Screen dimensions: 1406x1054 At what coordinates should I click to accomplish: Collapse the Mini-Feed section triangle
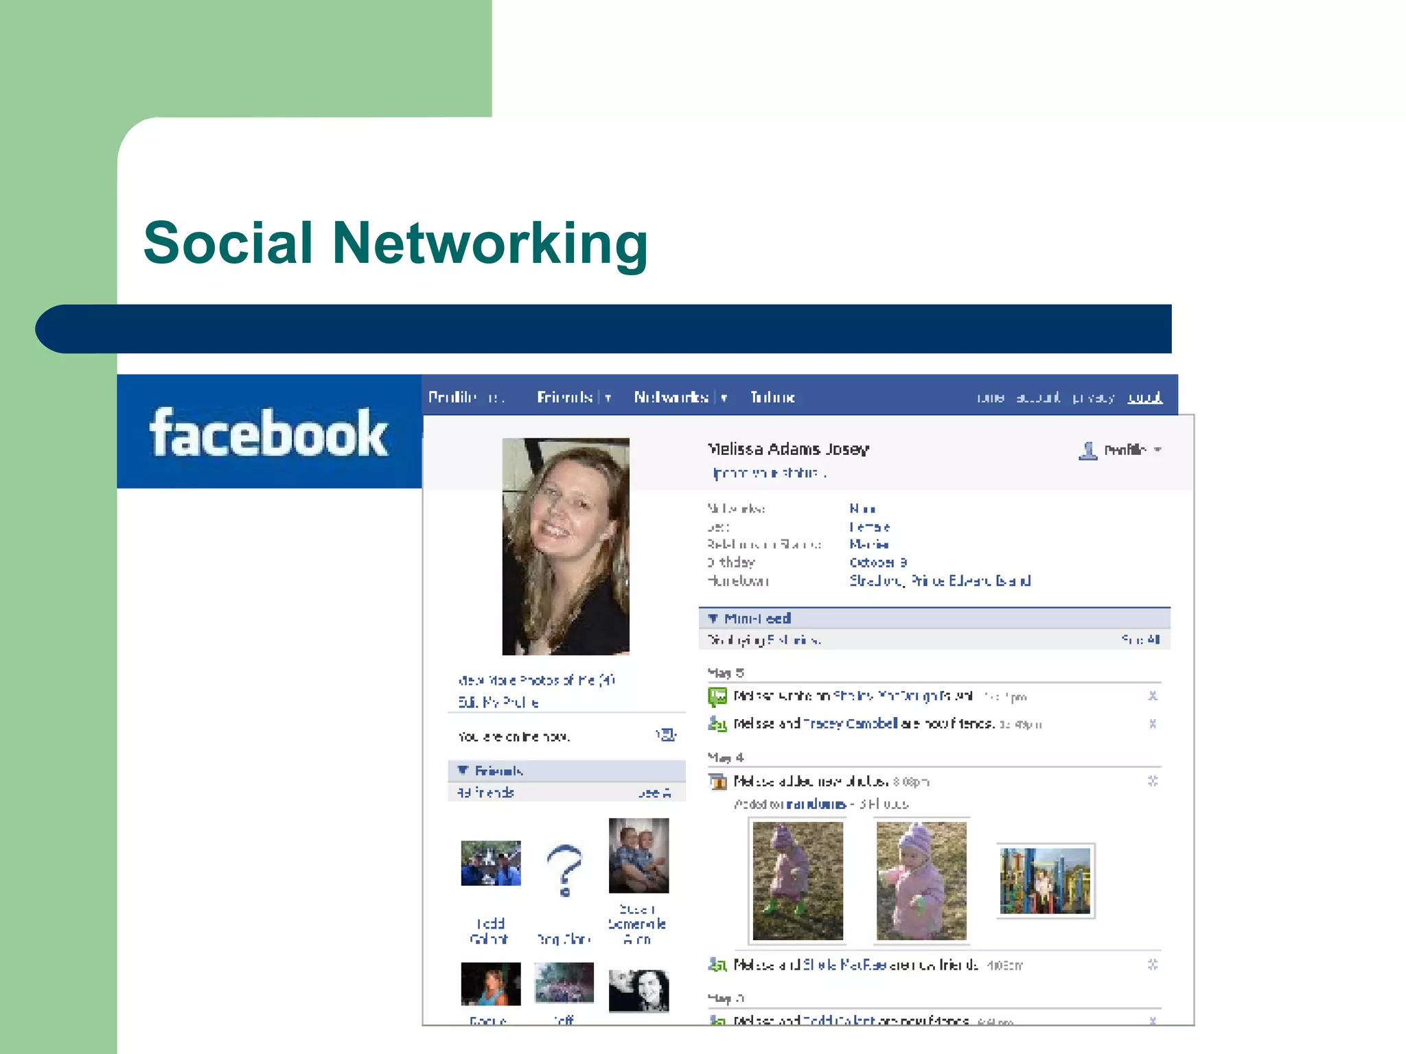pyautogui.click(x=713, y=618)
